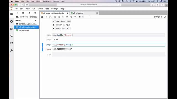Go back in Safari
Image resolution: width=177 pixels, height=99 pixels.
19,5
